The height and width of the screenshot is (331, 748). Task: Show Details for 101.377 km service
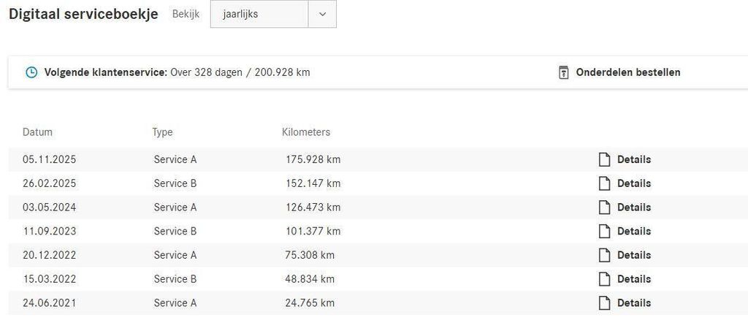pyautogui.click(x=633, y=231)
